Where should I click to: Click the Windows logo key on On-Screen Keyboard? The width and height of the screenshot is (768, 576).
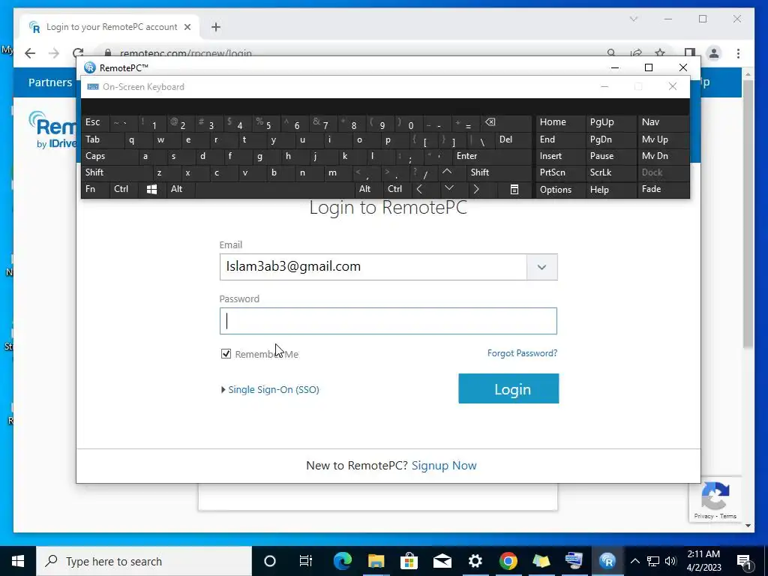coord(151,189)
